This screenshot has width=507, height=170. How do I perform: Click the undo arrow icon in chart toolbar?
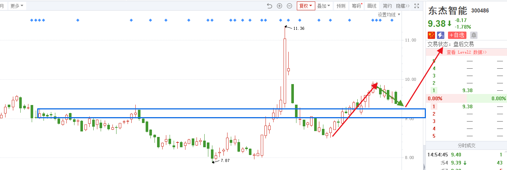click(270, 6)
